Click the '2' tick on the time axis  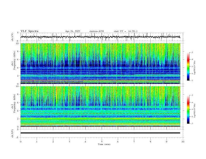tap(53, 142)
